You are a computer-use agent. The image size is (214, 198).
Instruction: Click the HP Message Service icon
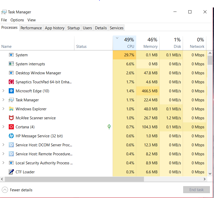(11, 136)
